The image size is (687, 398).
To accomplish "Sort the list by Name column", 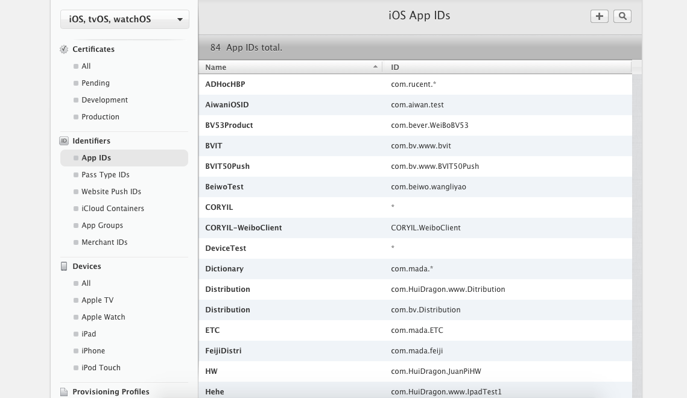I will coord(290,67).
